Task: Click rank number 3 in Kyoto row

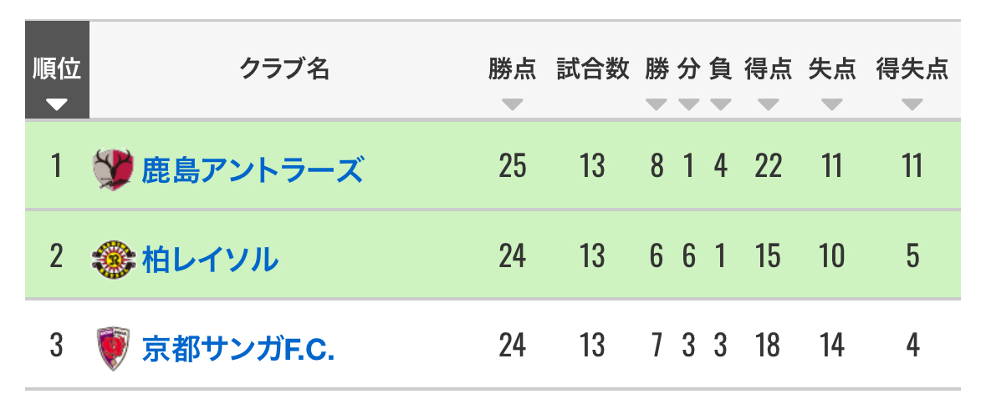Action: click(57, 346)
